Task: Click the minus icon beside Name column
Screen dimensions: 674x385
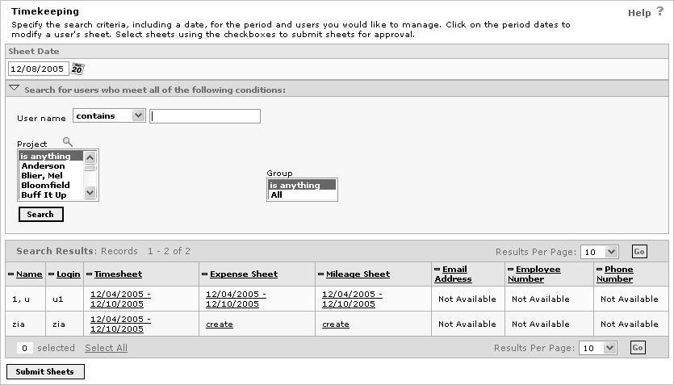Action: tap(10, 274)
